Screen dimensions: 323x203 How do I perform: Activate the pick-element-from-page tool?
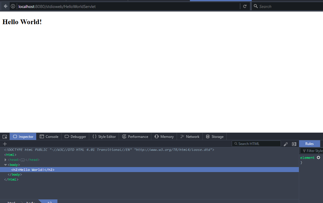(5, 137)
